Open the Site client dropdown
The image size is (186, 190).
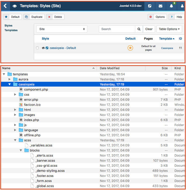[62, 29]
